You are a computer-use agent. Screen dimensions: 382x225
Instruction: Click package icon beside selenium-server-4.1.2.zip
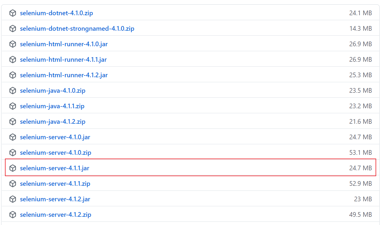pyautogui.click(x=13, y=215)
